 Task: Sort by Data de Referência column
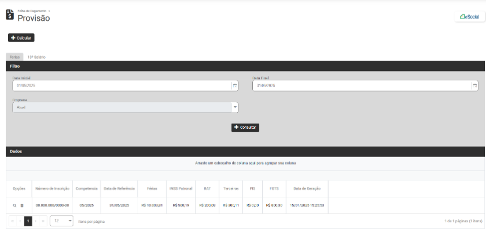pos(119,188)
